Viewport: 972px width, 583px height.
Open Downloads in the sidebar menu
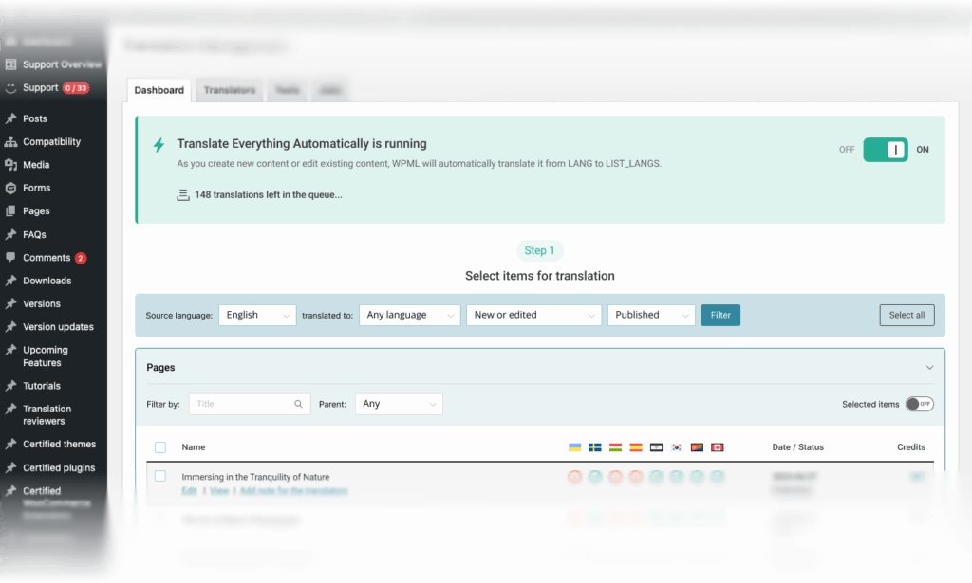point(47,281)
